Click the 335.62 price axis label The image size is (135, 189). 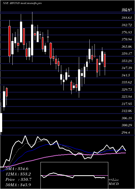(127, 82)
